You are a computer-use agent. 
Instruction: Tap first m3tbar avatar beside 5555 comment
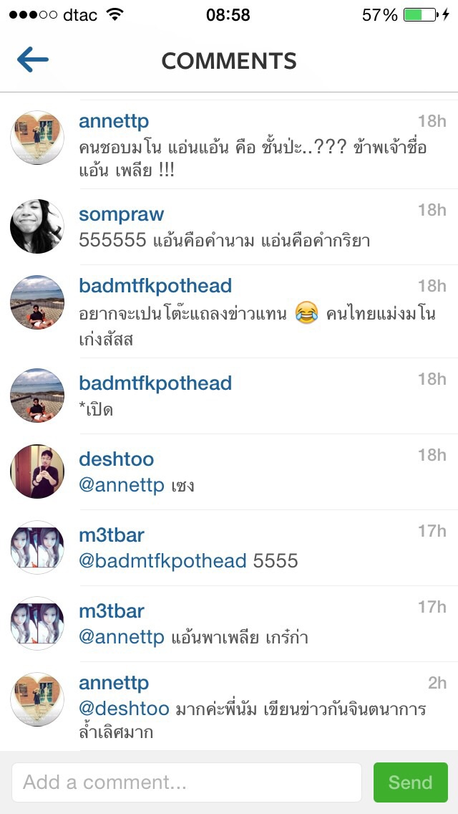click(x=36, y=547)
